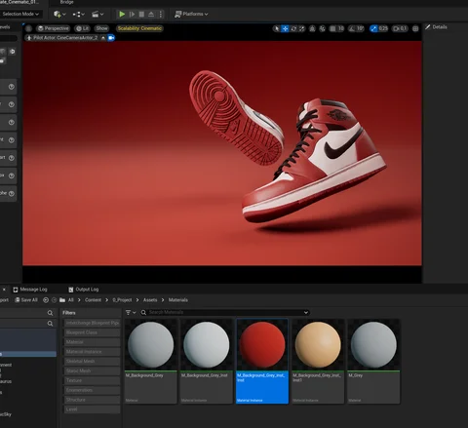Eject from piloted camera actor
468x428 pixels.
(x=103, y=38)
